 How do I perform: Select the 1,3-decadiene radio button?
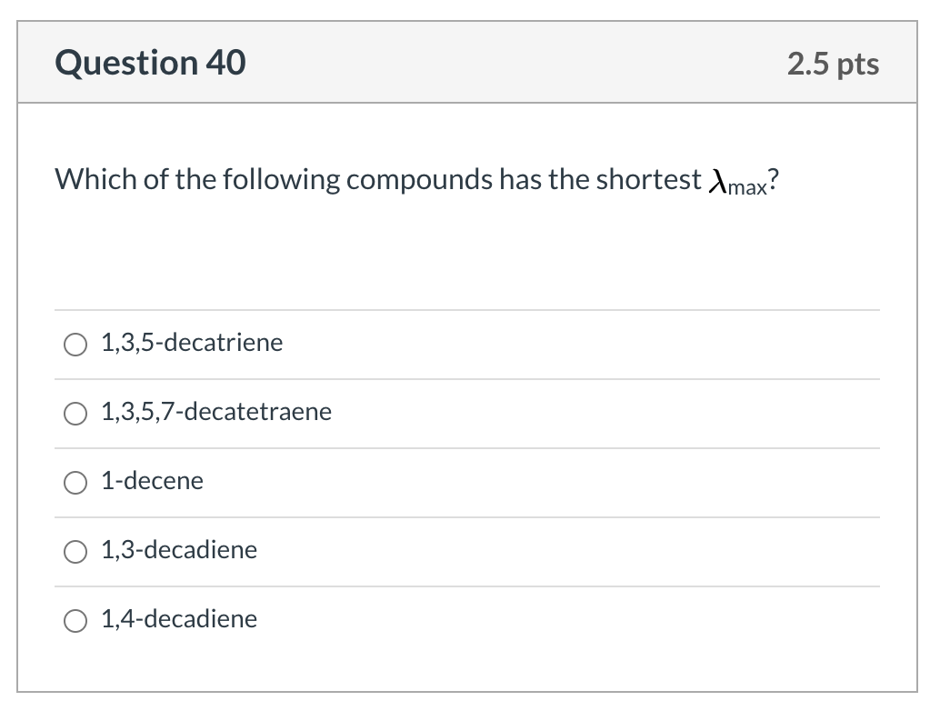[75, 551]
